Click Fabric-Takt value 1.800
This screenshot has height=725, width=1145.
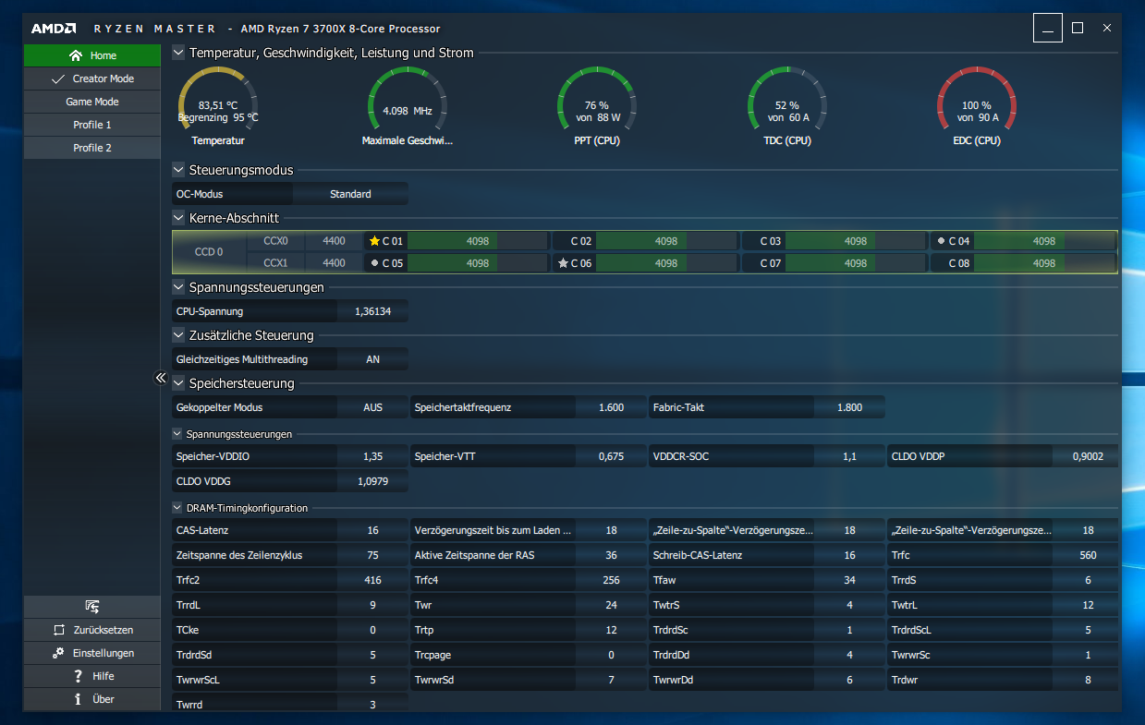click(849, 407)
